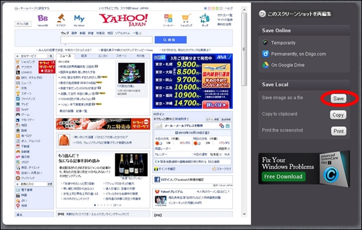Click the オフィス版 button near header
362x230 pixels.
click(x=23, y=24)
